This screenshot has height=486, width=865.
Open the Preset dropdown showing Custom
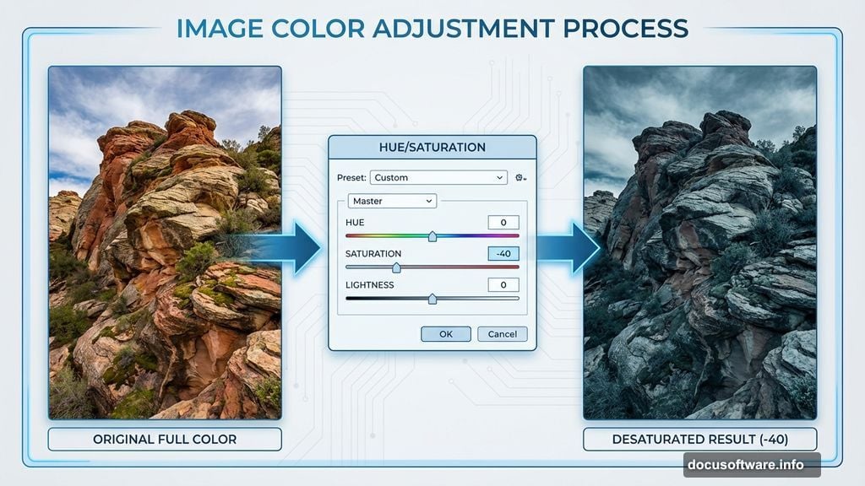tap(438, 177)
